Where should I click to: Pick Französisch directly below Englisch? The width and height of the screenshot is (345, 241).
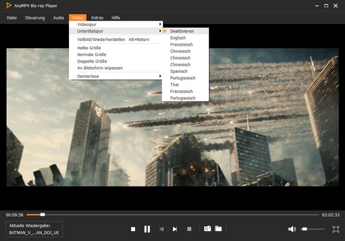(185, 45)
